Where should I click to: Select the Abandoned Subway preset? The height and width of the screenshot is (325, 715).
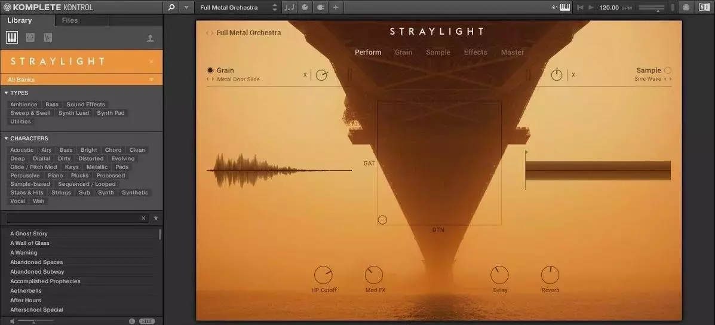tap(37, 272)
